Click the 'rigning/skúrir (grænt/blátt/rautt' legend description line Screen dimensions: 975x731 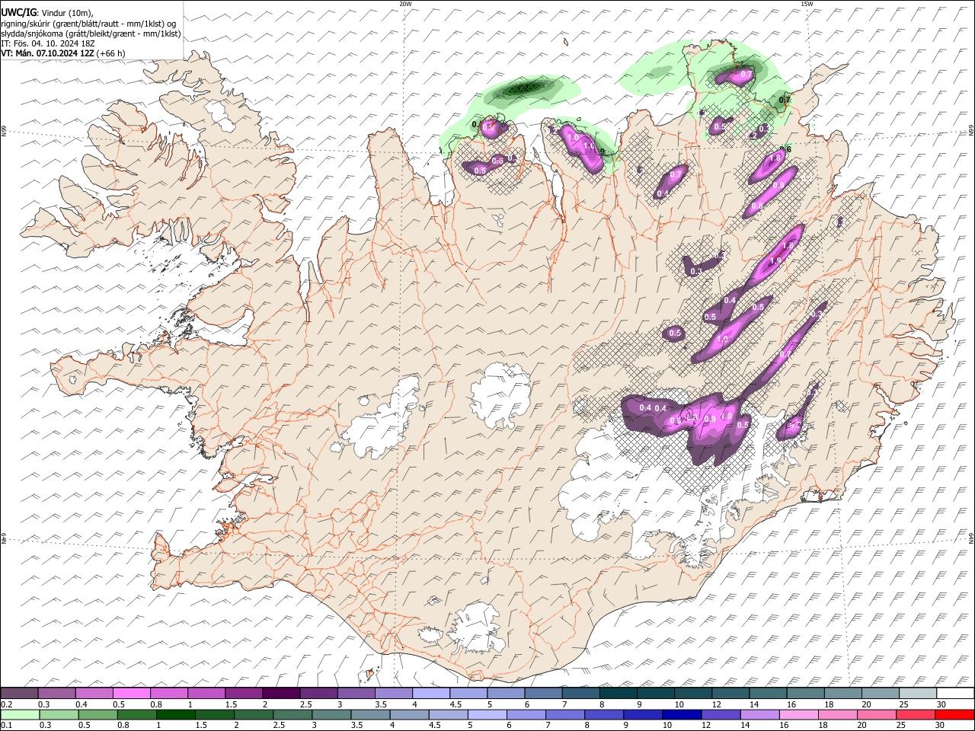[90, 23]
